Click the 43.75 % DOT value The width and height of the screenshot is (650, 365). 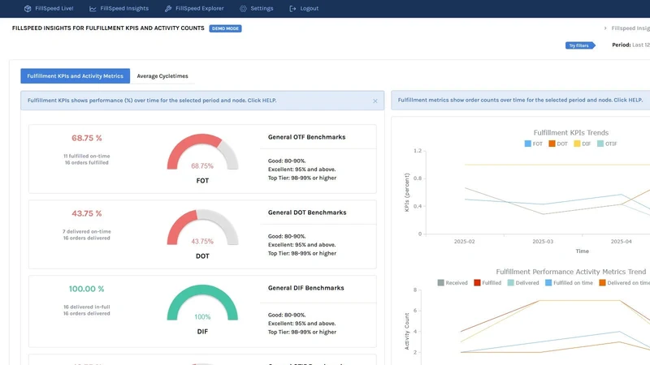coord(87,213)
